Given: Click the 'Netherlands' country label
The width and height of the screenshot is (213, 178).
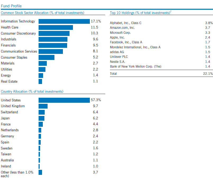Looking at the screenshot, I should (x=10, y=130).
